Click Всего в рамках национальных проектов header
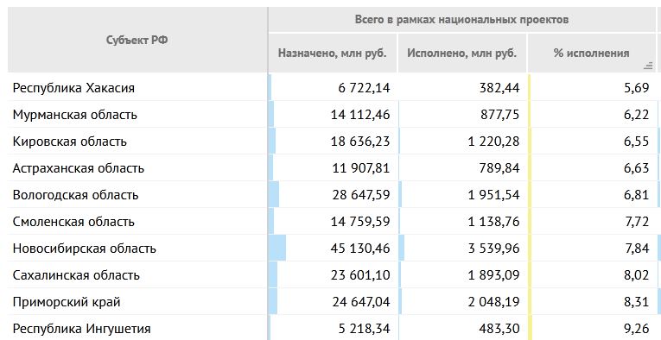The height and width of the screenshot is (340, 661). 461,19
